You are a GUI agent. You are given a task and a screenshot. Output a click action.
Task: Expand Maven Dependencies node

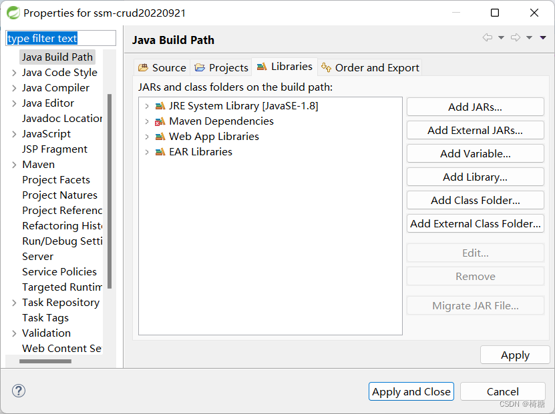tap(146, 121)
